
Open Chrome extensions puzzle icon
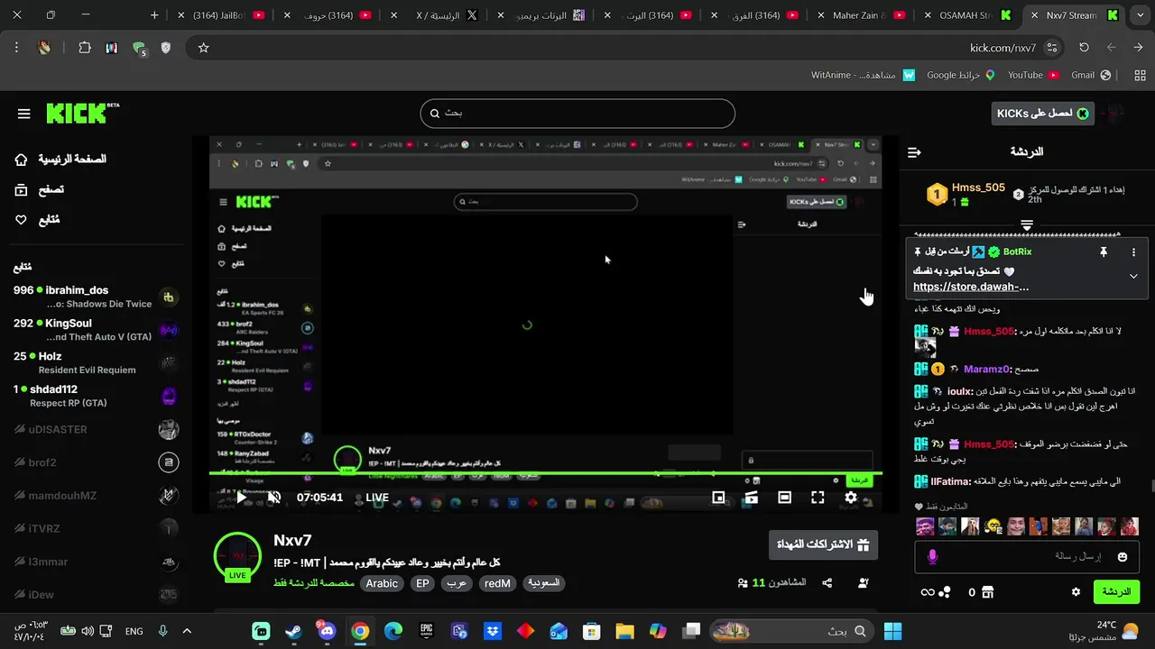pyautogui.click(x=85, y=48)
